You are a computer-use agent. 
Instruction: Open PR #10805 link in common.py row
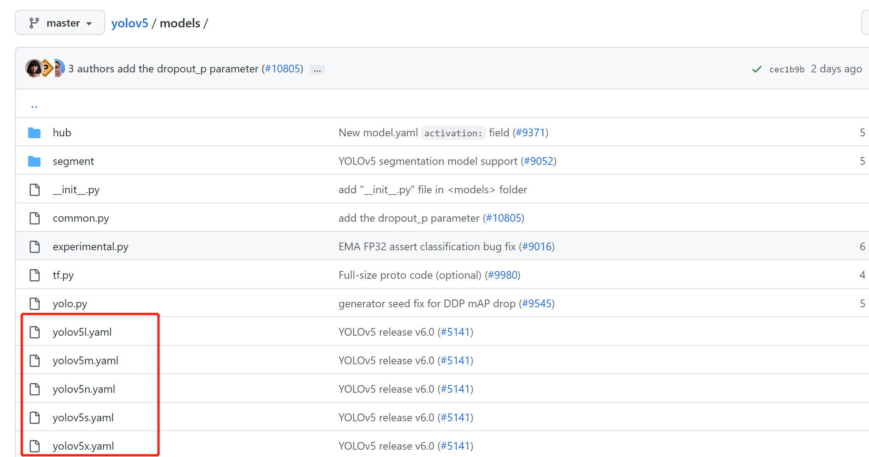click(x=503, y=218)
